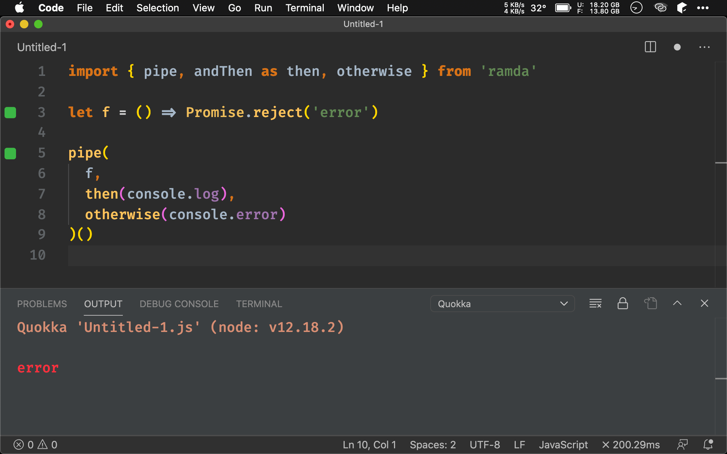Click the Promise.reject call on line 3
This screenshot has height=454, width=727.
[282, 112]
